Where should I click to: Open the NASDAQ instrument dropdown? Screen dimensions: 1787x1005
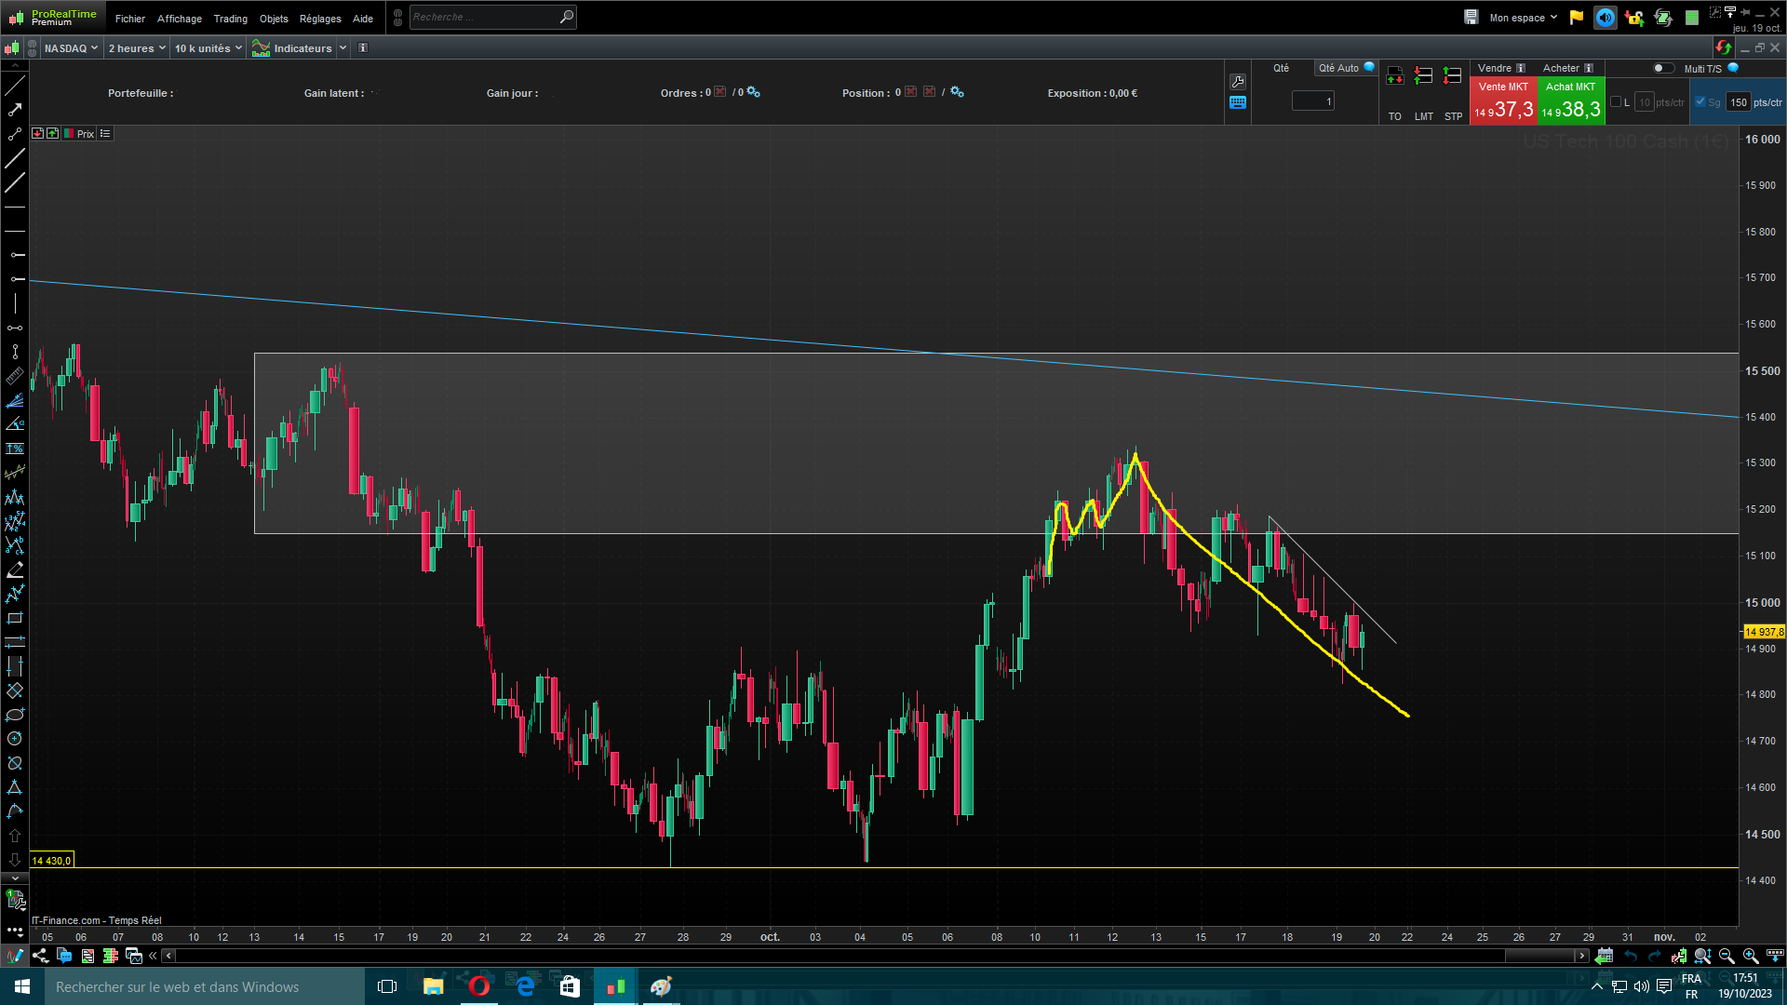click(x=71, y=48)
